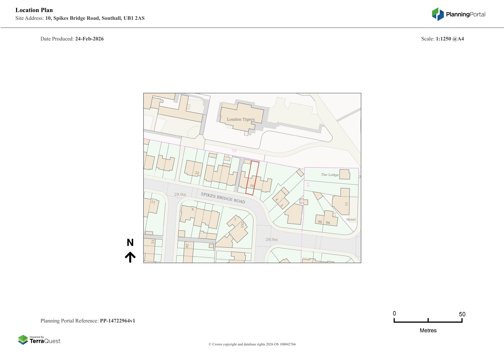Click house number 98 on map
The image size is (504, 356).
tap(320, 222)
